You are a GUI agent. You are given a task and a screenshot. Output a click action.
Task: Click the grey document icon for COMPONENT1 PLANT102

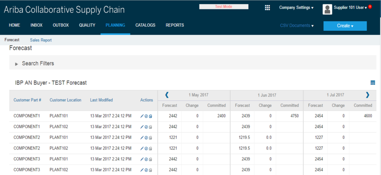coord(150,127)
